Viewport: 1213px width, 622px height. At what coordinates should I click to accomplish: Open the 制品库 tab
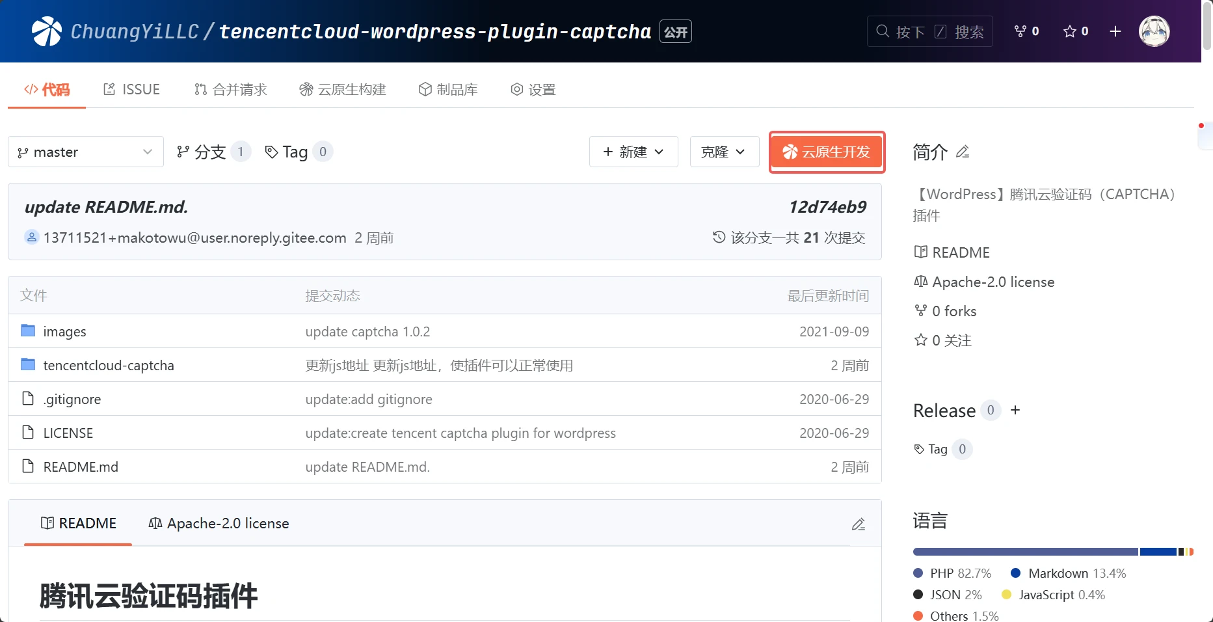click(x=448, y=90)
